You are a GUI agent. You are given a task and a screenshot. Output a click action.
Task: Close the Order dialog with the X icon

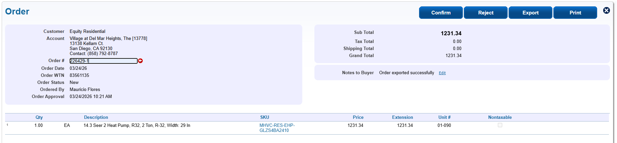606,10
